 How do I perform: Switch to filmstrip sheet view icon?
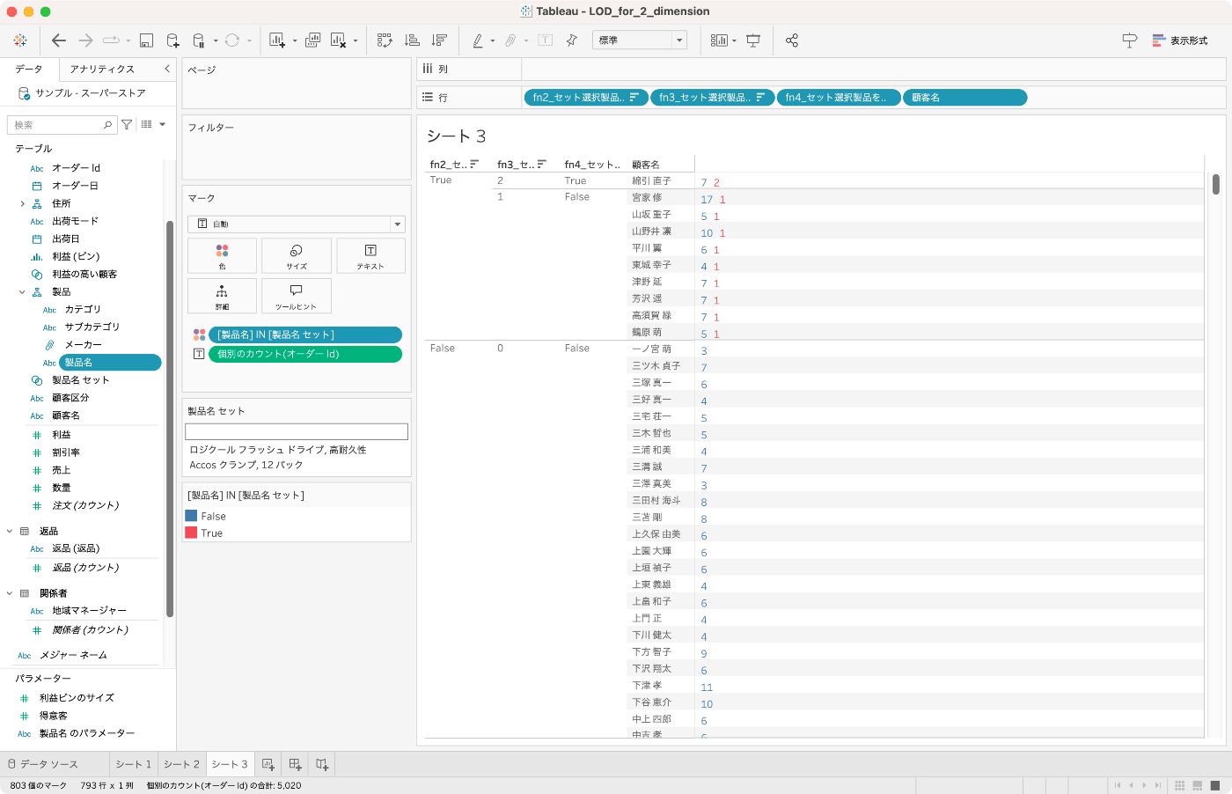[x=1198, y=785]
